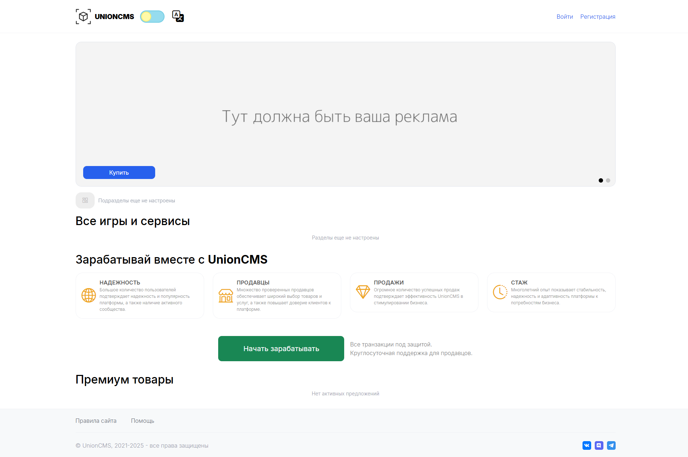Toggle the light/dark theme switch
This screenshot has width=688, height=457.
click(152, 17)
